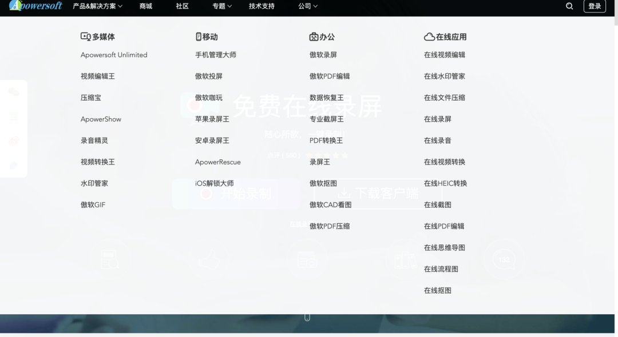
Task: Click the 办公 category icon
Action: click(x=314, y=37)
